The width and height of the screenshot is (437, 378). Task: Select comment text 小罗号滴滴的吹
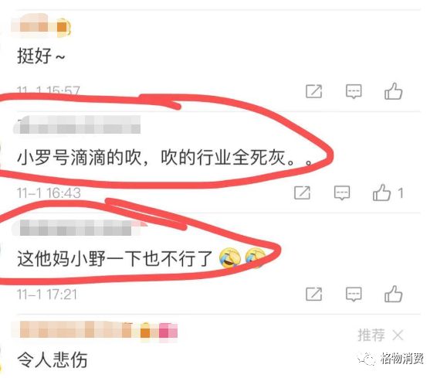[x=79, y=158]
